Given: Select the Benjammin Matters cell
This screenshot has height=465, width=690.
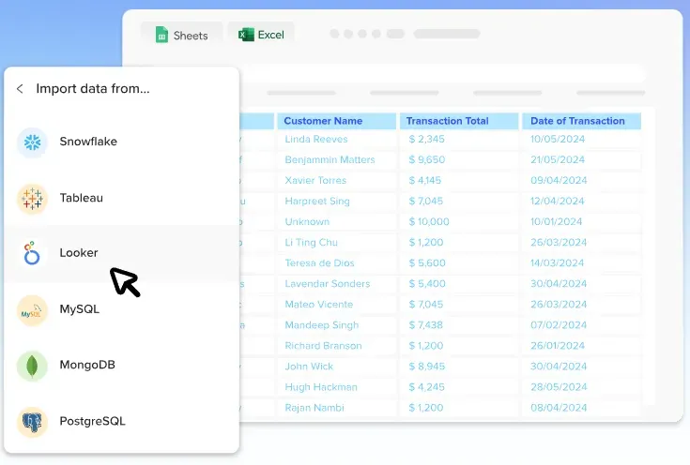Looking at the screenshot, I should [337, 160].
